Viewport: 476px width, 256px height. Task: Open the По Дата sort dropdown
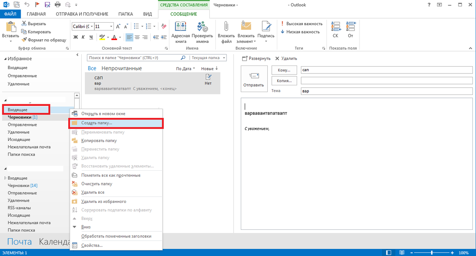coord(186,69)
